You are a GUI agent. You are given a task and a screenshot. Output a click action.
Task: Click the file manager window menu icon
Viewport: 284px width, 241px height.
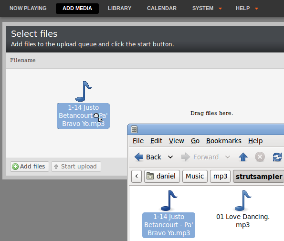134,129
